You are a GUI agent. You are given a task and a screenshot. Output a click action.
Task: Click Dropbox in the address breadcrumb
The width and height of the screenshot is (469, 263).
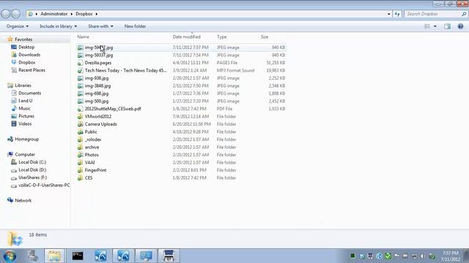[84, 14]
